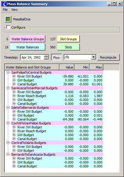Image resolution: width=124 pixels, height=177 pixels.
Task: Enable the Configure checkbox
Action: tap(8, 27)
